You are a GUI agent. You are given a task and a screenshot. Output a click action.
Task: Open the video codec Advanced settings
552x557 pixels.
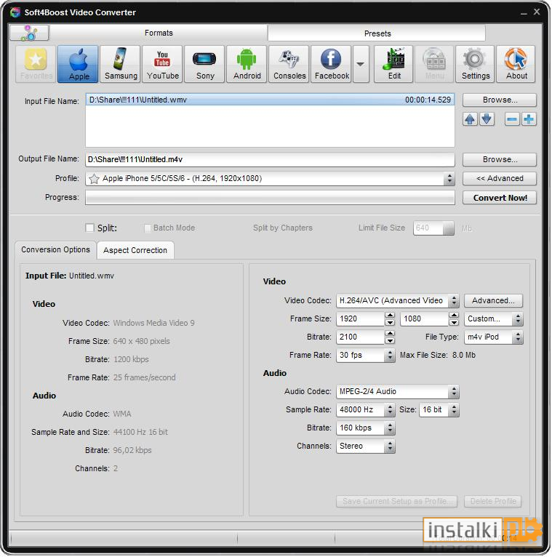(x=493, y=300)
